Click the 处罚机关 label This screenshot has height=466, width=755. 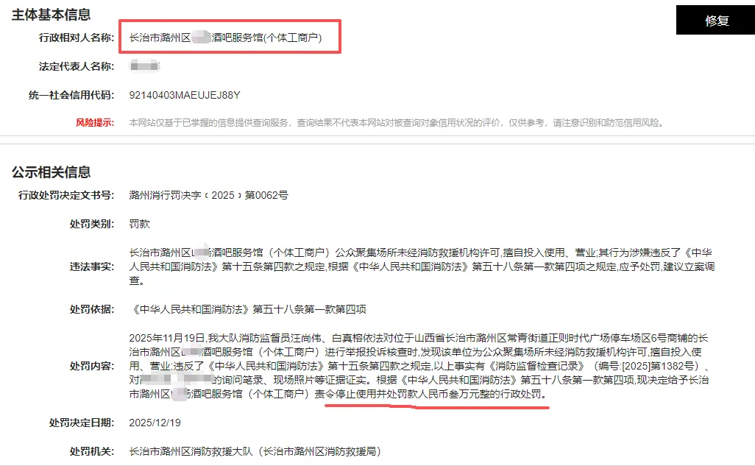(91, 451)
